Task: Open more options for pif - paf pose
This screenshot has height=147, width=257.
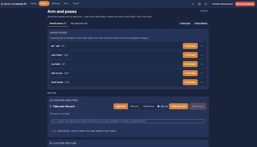Action: (202, 46)
